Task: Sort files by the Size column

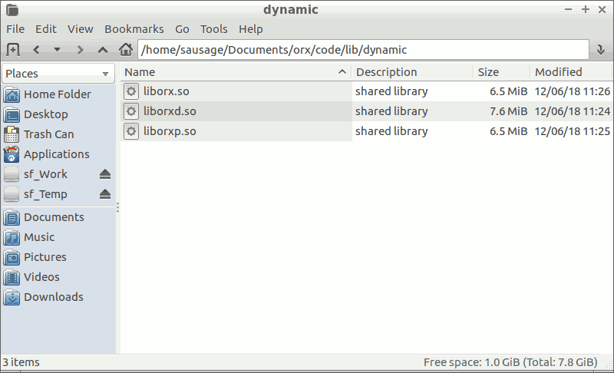Action: pyautogui.click(x=502, y=72)
